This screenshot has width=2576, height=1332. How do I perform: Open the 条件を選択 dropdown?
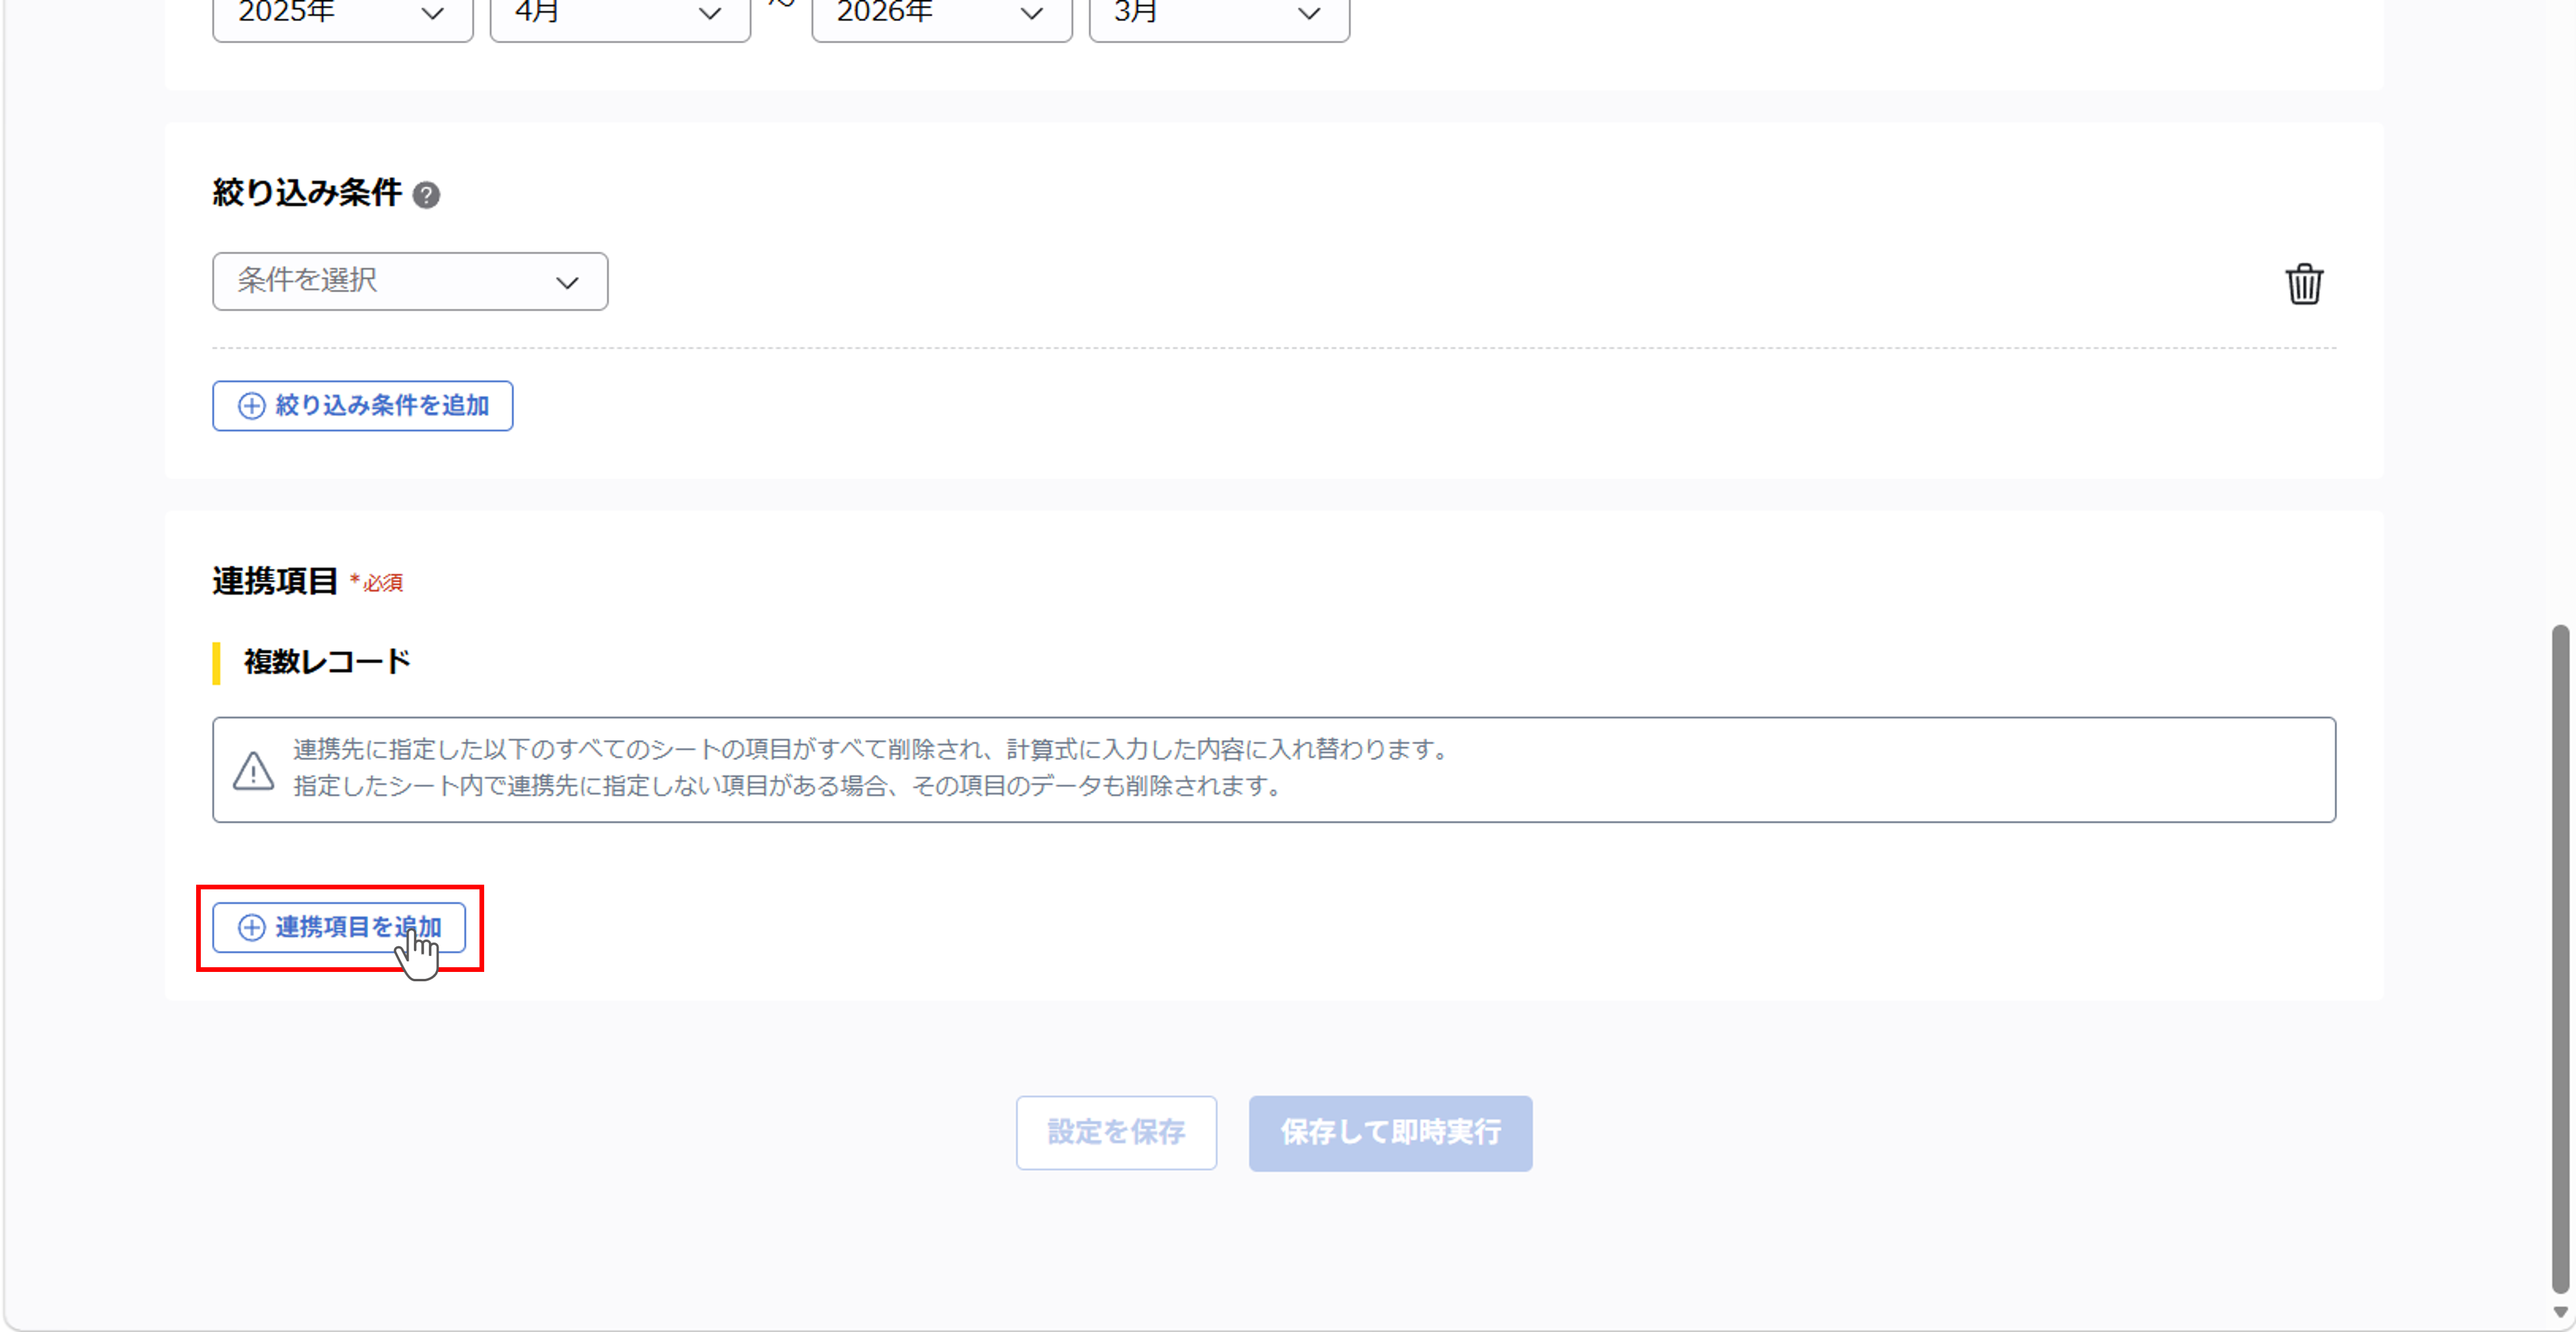[x=410, y=281]
